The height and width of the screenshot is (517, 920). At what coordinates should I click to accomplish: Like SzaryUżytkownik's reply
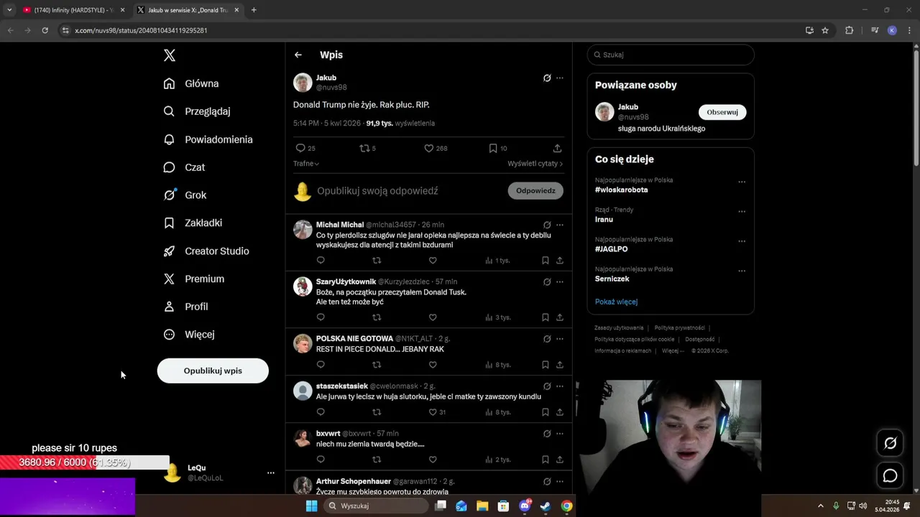click(x=433, y=317)
